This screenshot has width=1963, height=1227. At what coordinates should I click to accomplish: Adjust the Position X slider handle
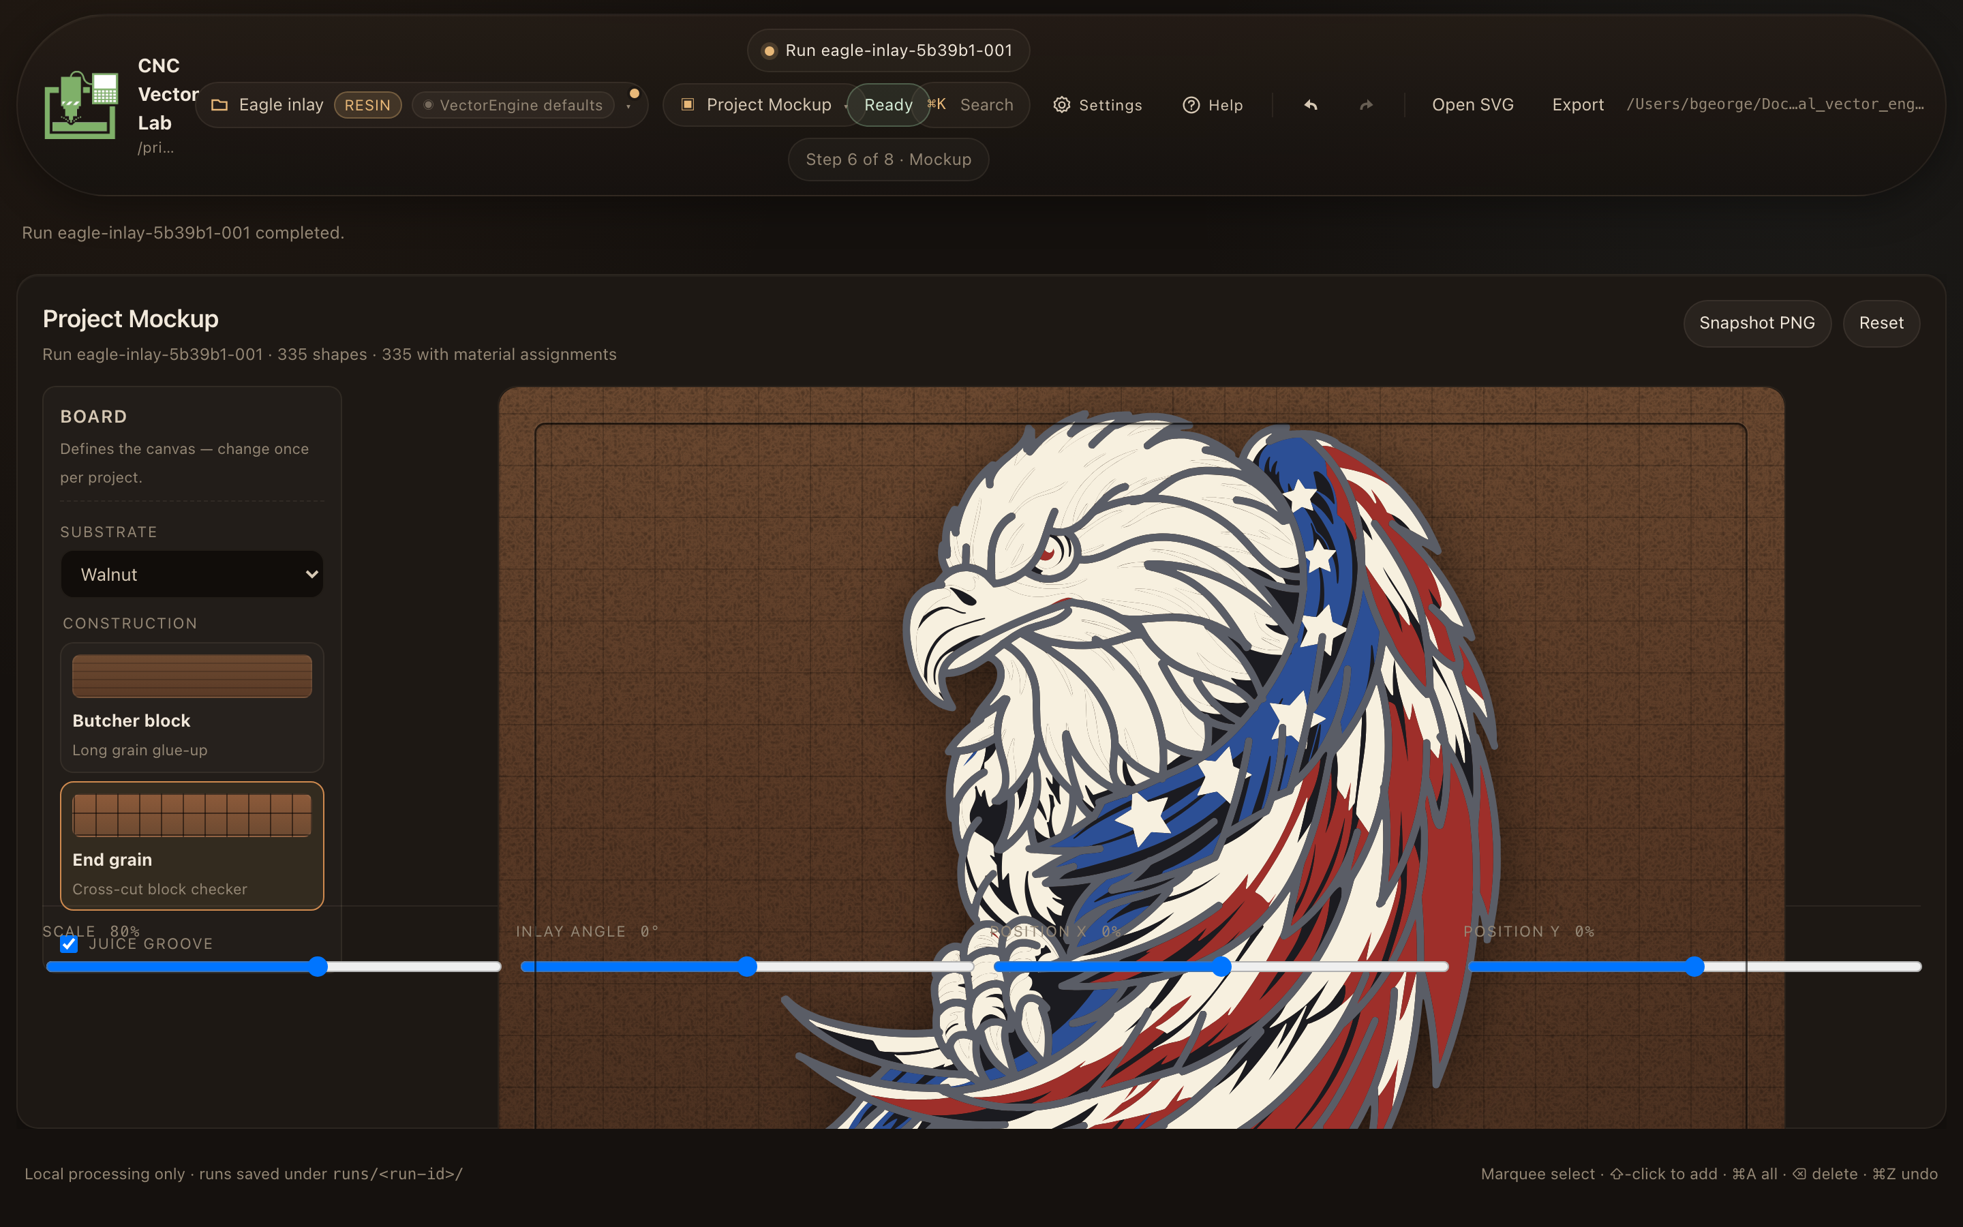[1221, 967]
